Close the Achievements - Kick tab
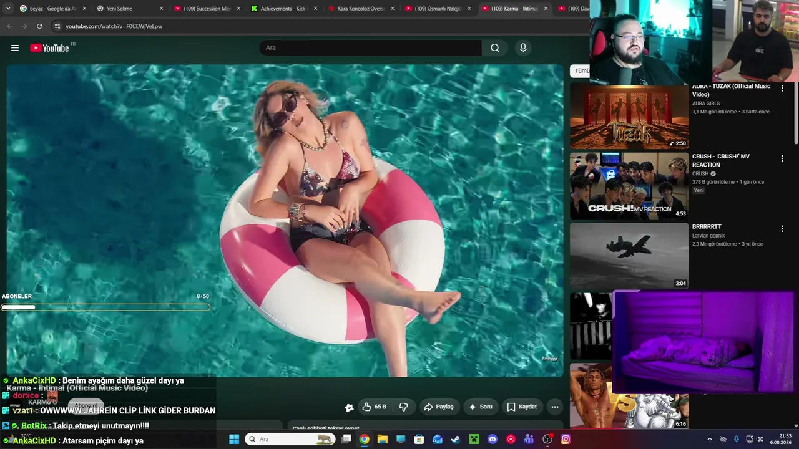 [315, 9]
